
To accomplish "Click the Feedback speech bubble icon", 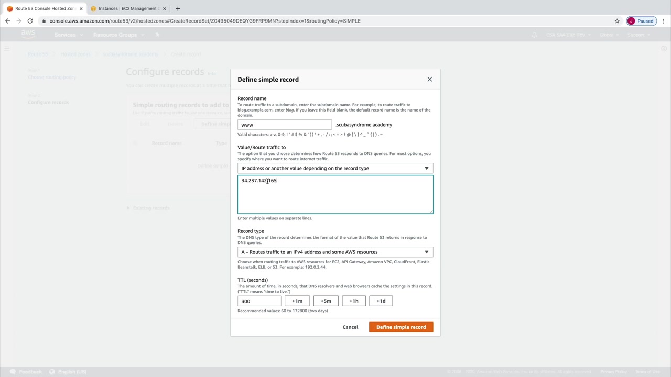I will [x=13, y=372].
